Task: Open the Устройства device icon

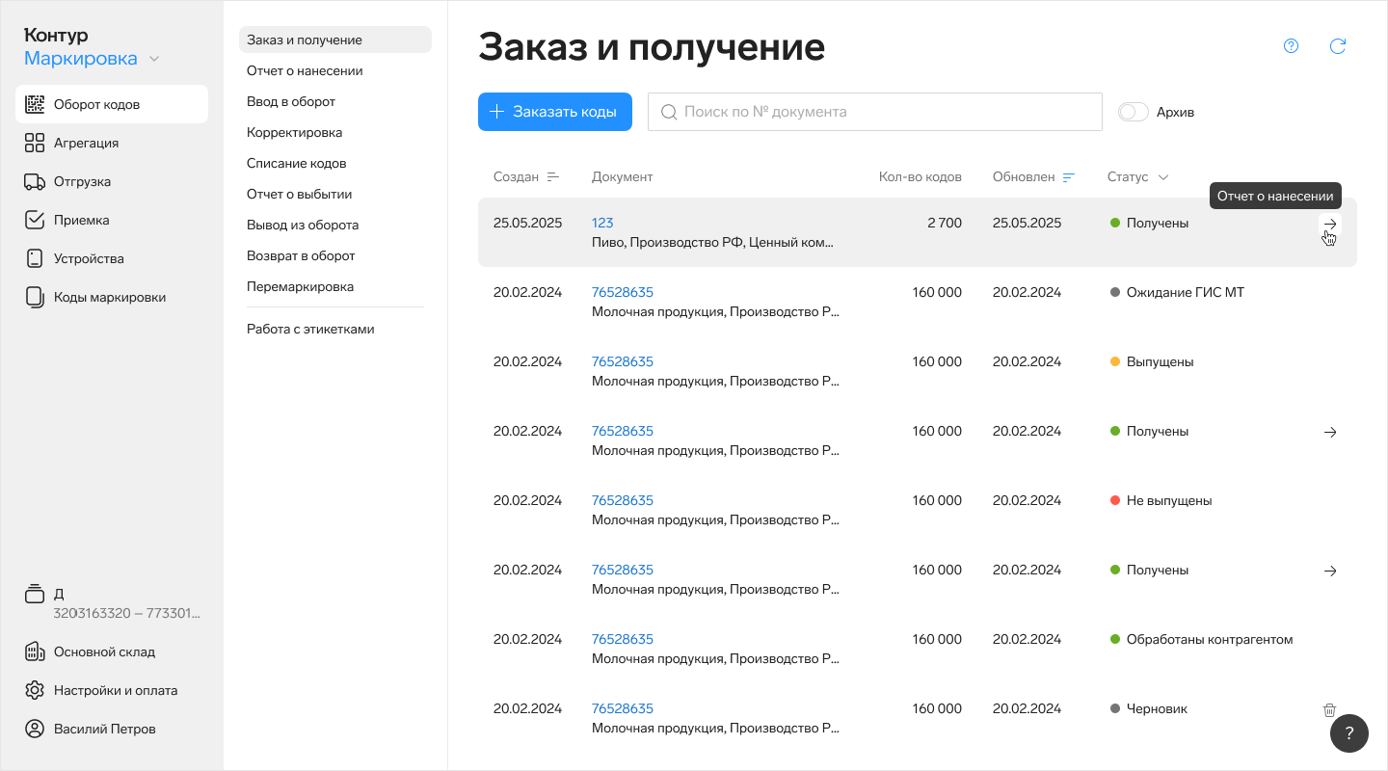Action: (35, 258)
